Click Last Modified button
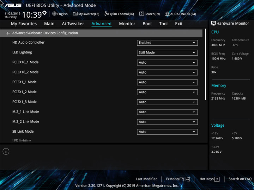This screenshot has height=190, width=254. coord(147,179)
